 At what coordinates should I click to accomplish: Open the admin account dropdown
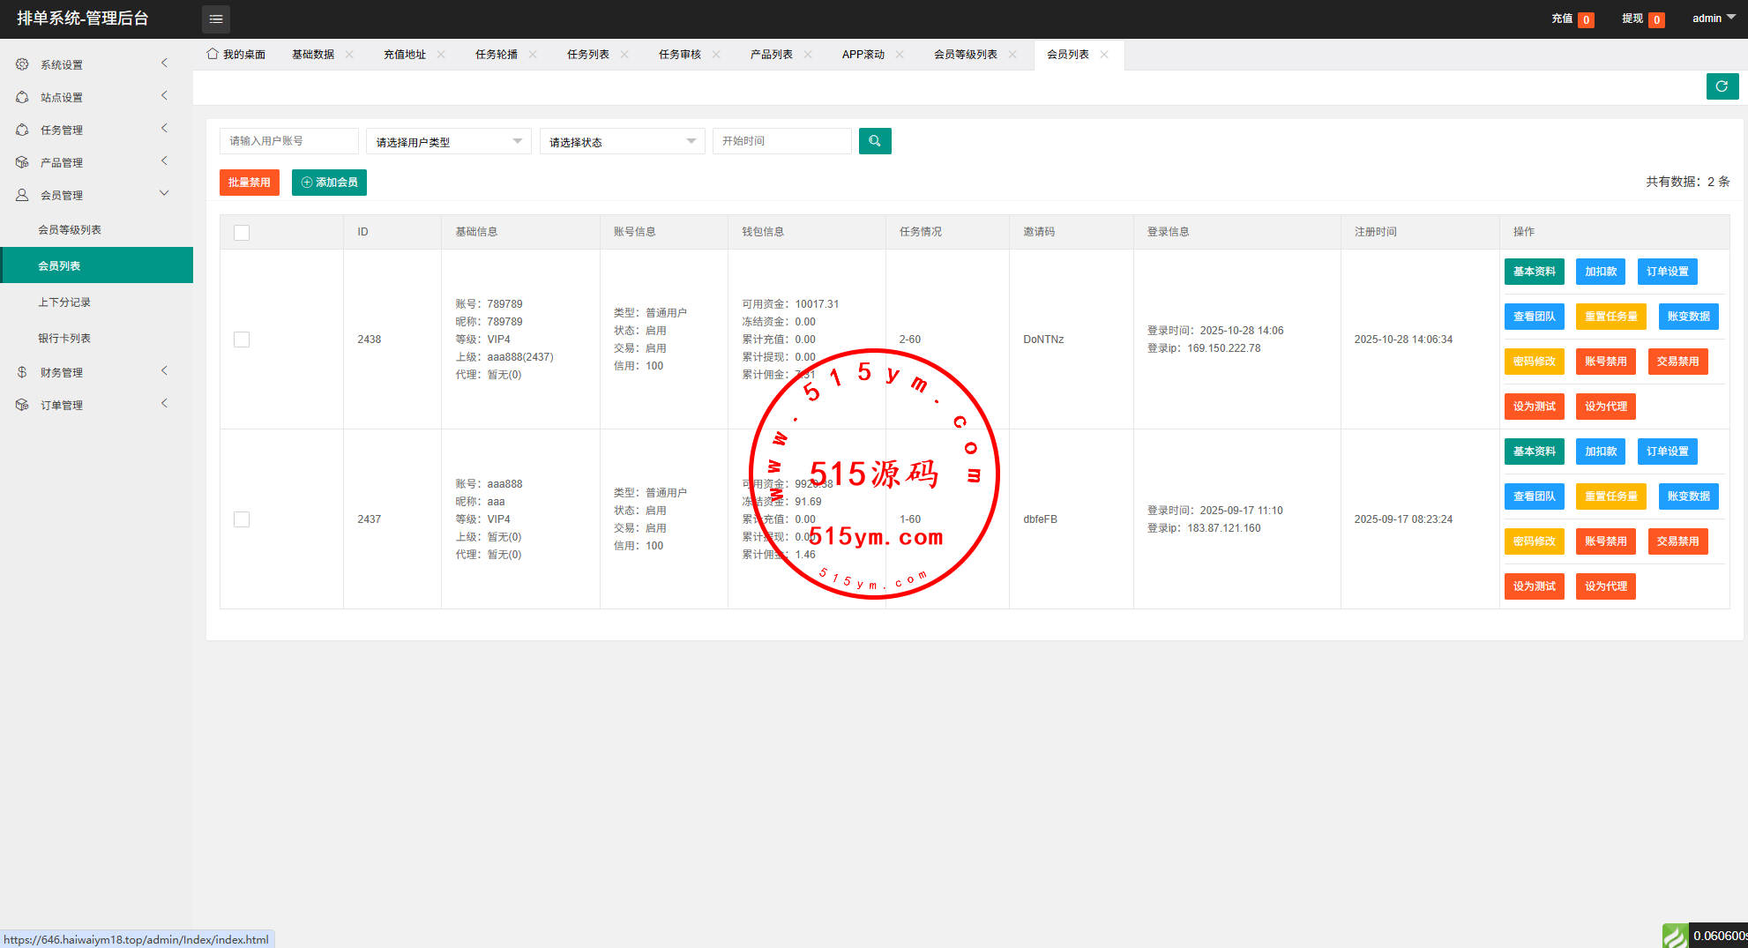[x=1713, y=19]
